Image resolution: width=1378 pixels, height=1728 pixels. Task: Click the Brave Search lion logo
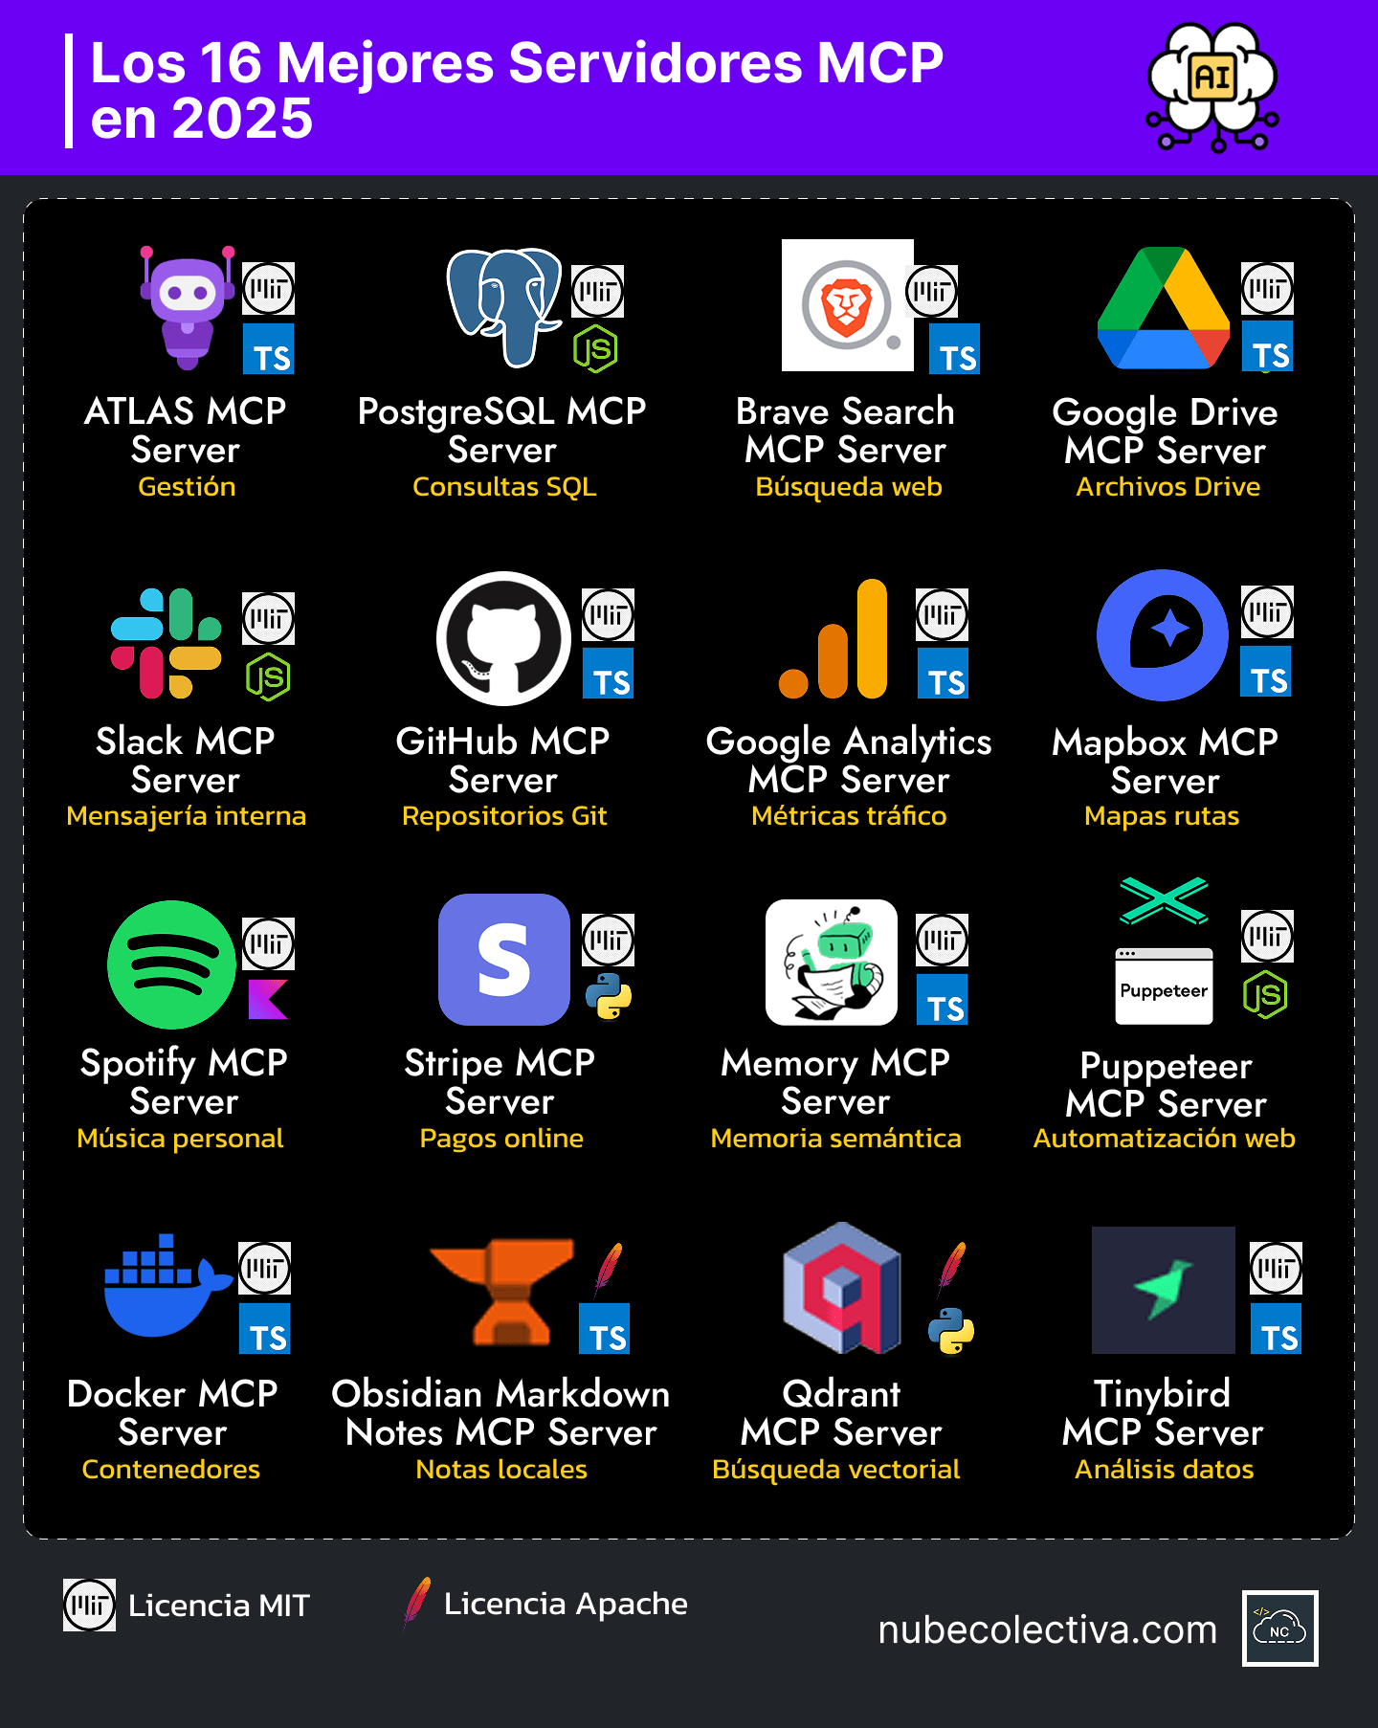tap(847, 305)
